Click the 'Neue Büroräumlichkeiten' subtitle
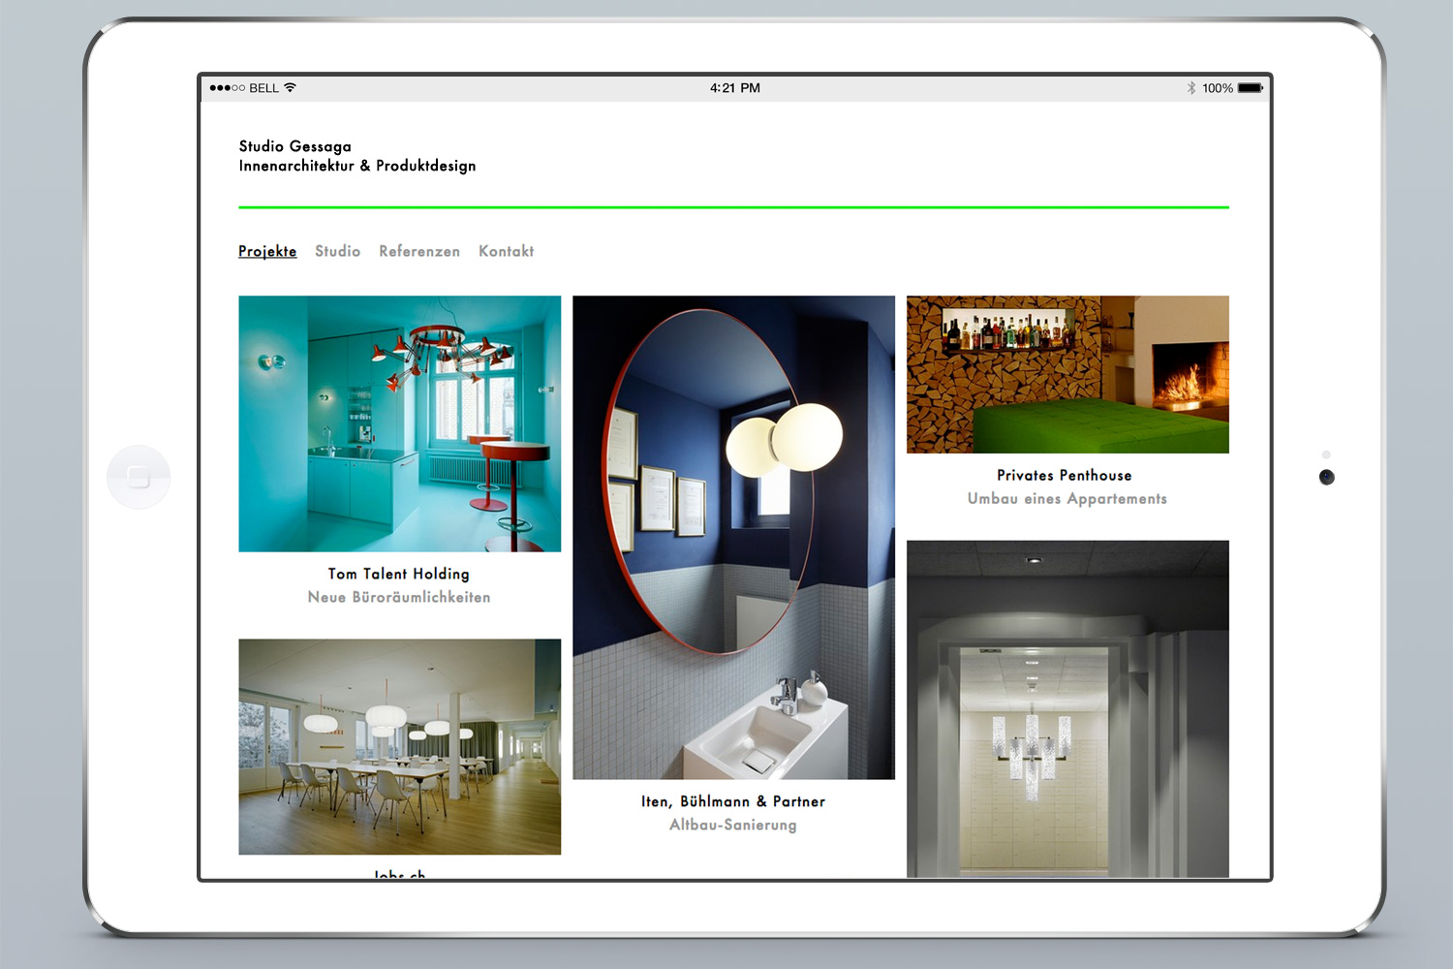The height and width of the screenshot is (969, 1453). 399,597
